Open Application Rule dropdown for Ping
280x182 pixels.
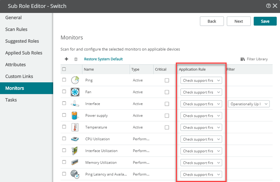pos(201,80)
